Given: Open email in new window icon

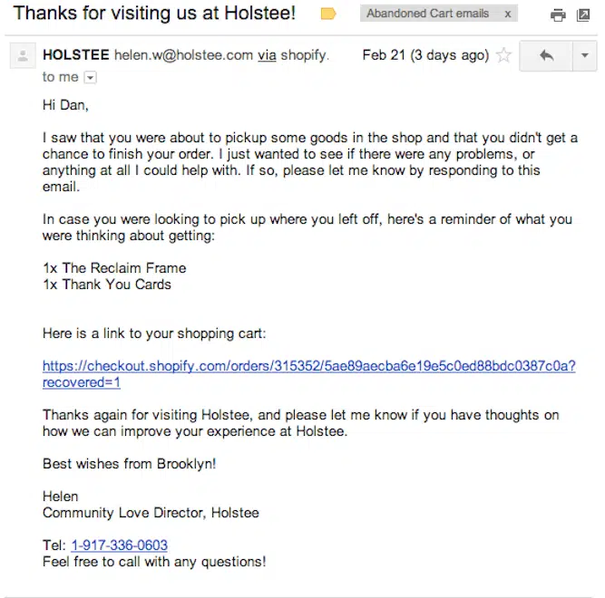Looking at the screenshot, I should (x=583, y=15).
